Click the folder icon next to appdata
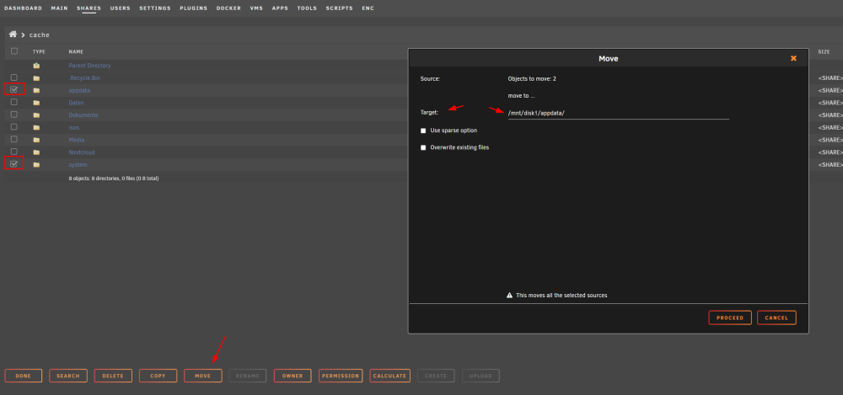 pyautogui.click(x=36, y=90)
